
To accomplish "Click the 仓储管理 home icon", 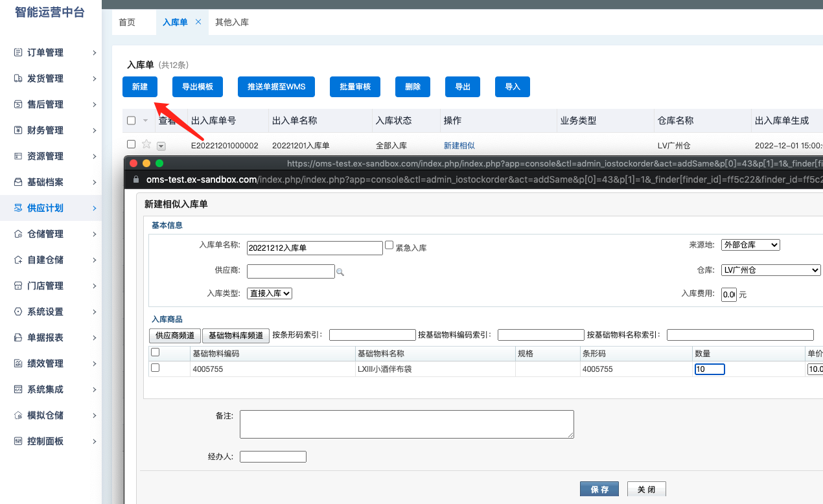I will tap(18, 234).
